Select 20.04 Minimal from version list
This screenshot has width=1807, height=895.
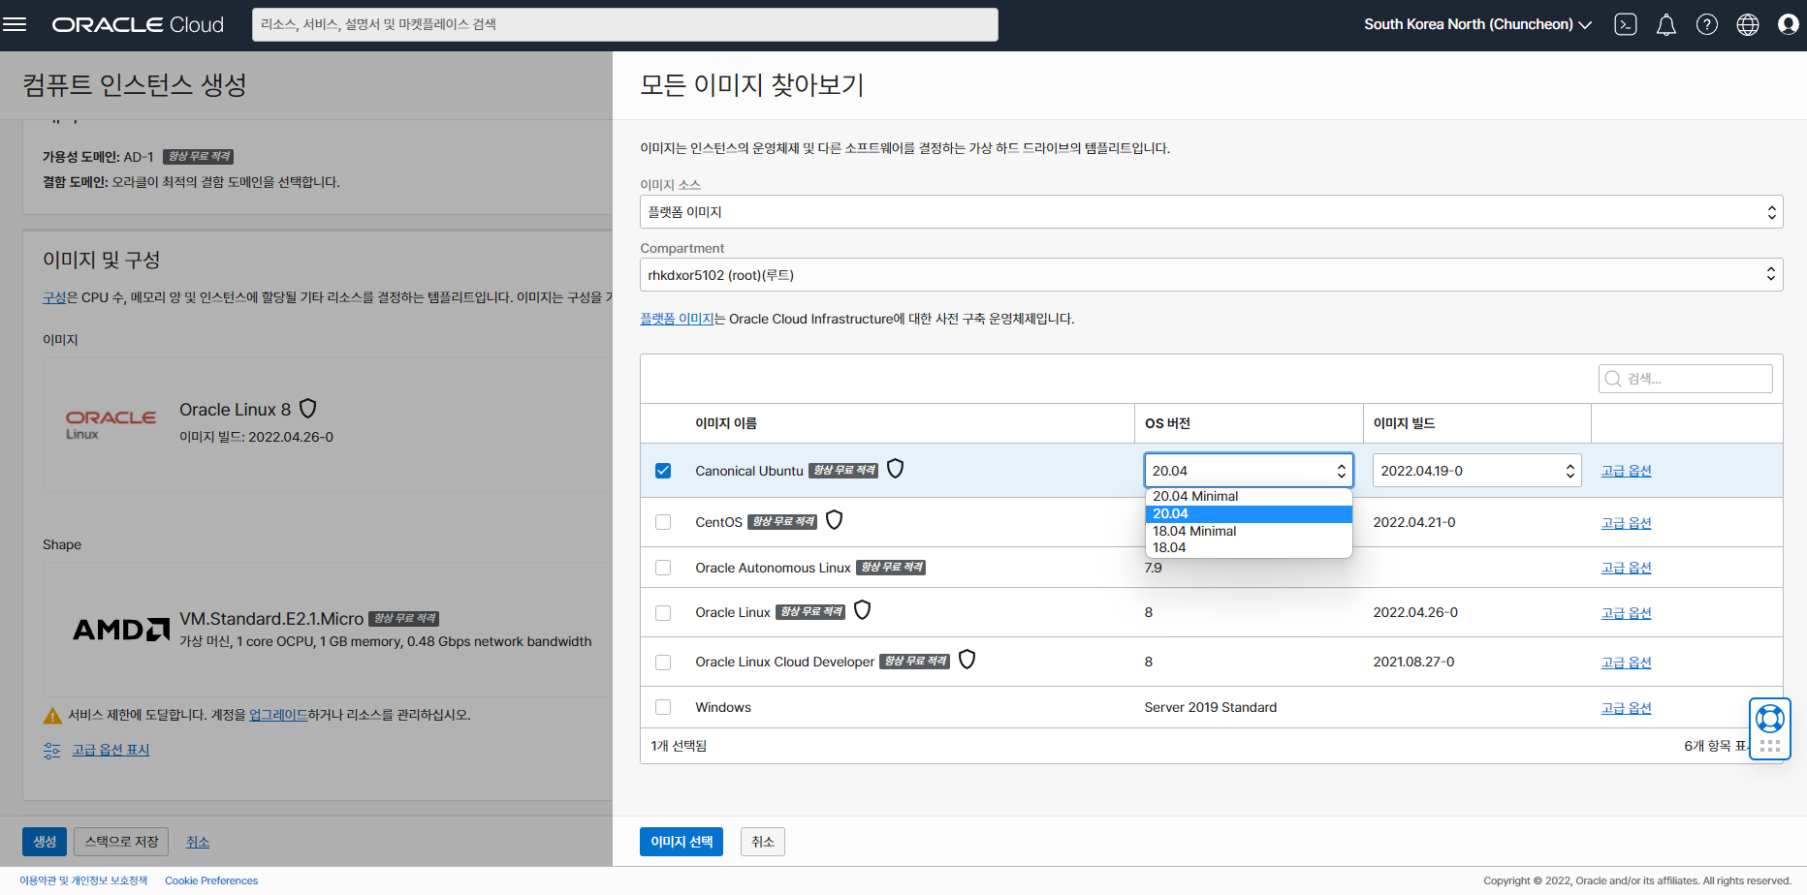pyautogui.click(x=1249, y=497)
